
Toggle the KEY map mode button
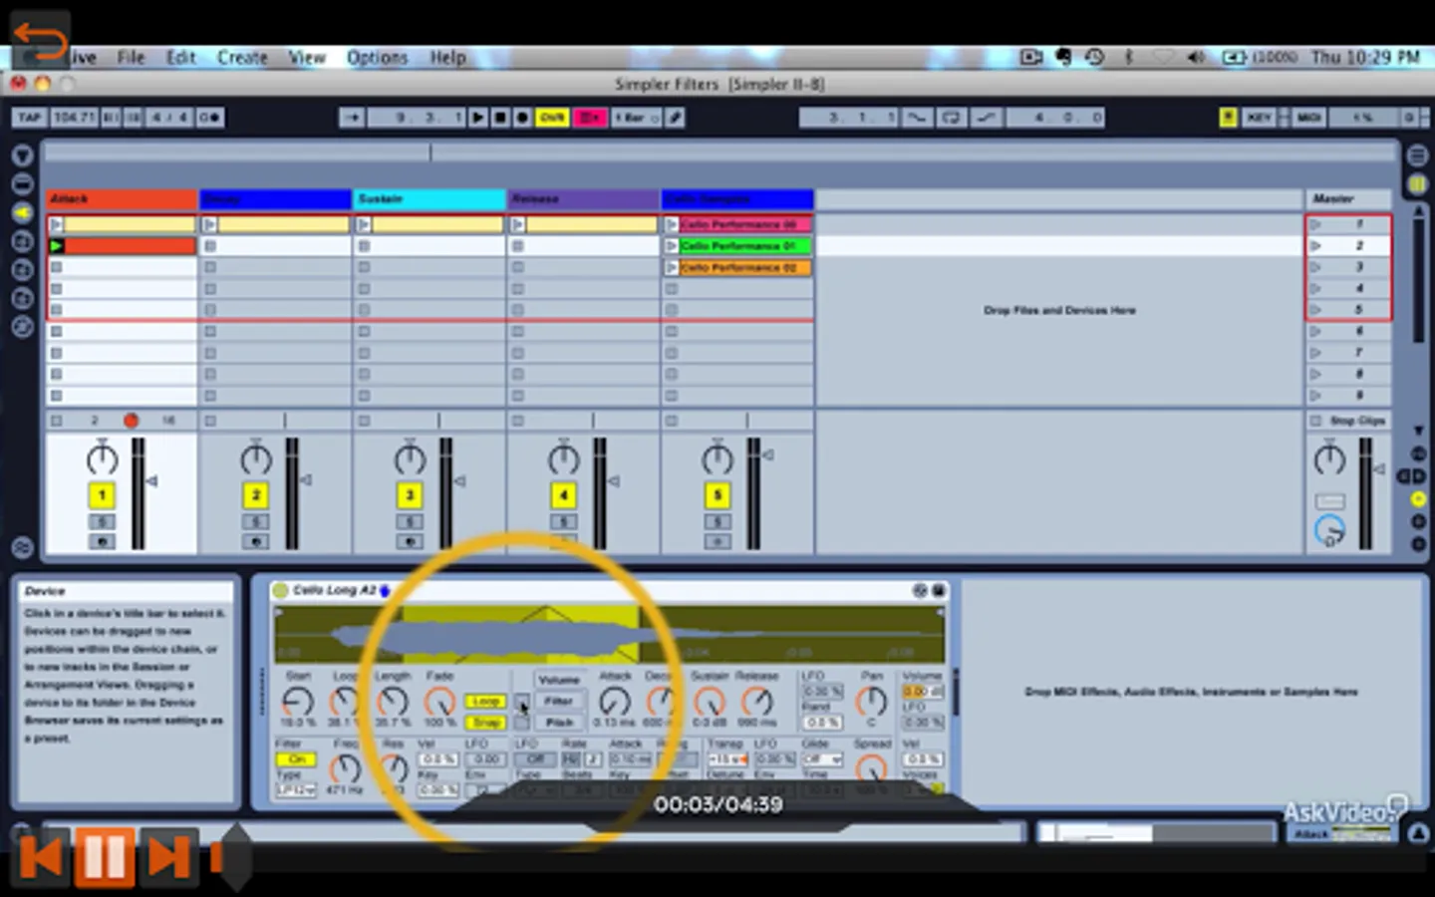tap(1260, 118)
